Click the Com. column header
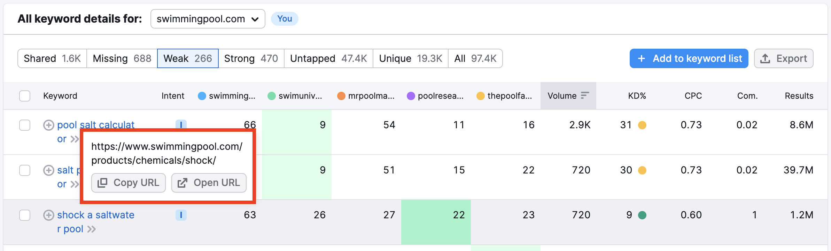Viewport: 831px width, 251px height. point(747,96)
